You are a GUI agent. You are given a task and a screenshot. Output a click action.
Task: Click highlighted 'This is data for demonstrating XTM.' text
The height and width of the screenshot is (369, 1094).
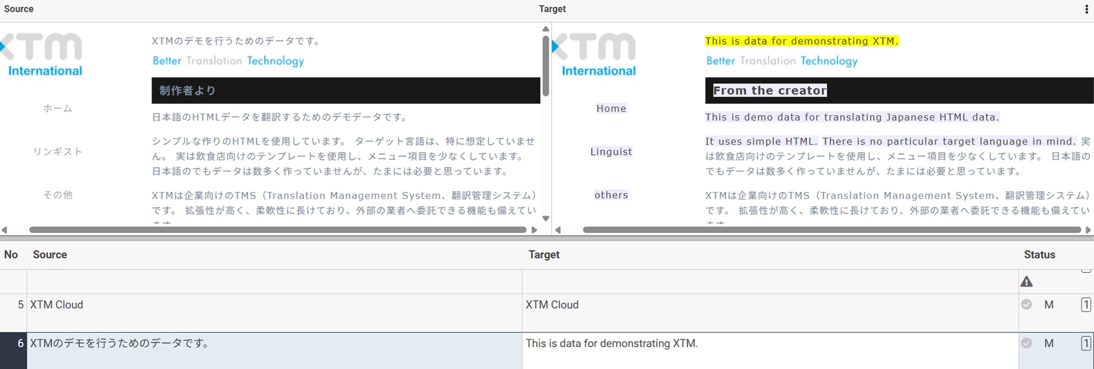point(801,41)
